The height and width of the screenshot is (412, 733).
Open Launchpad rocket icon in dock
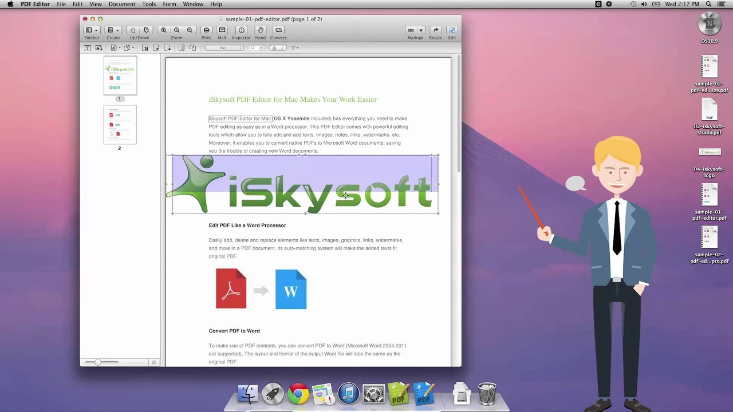coord(273,394)
